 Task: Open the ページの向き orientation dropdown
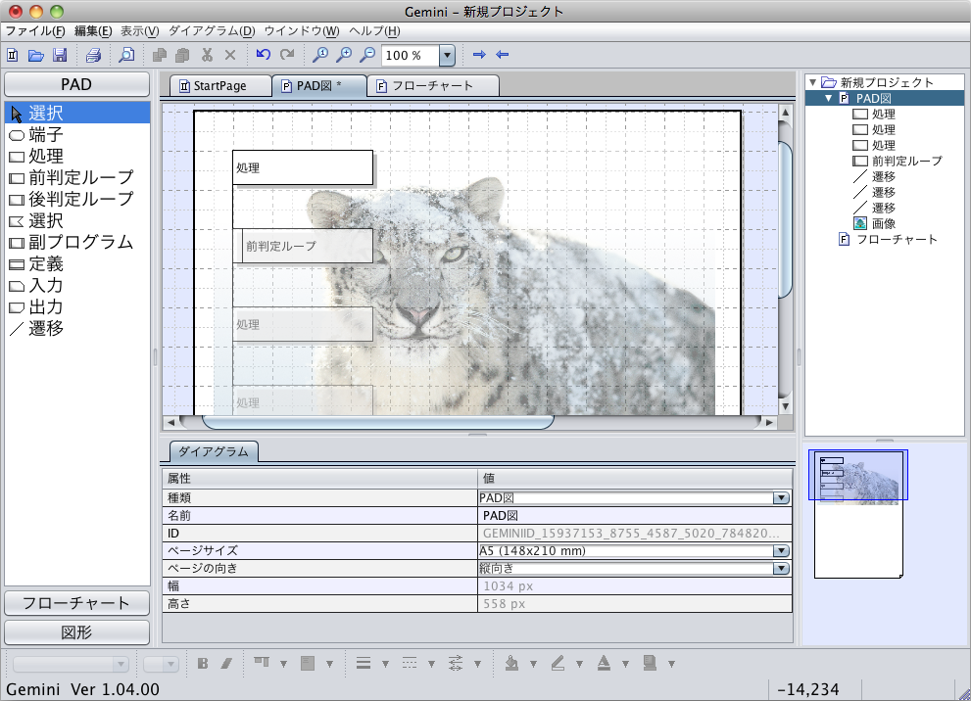click(x=781, y=568)
